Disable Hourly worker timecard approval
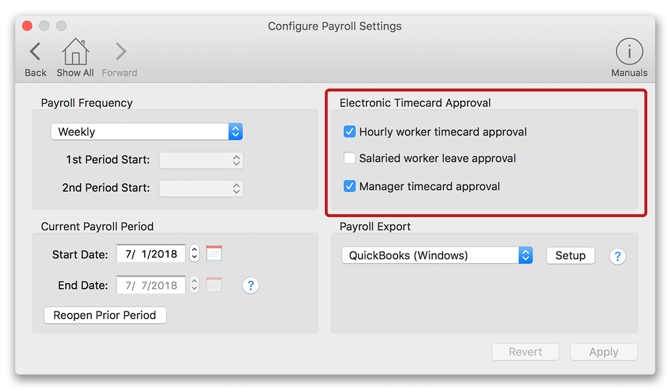This screenshot has width=671, height=388. [350, 131]
